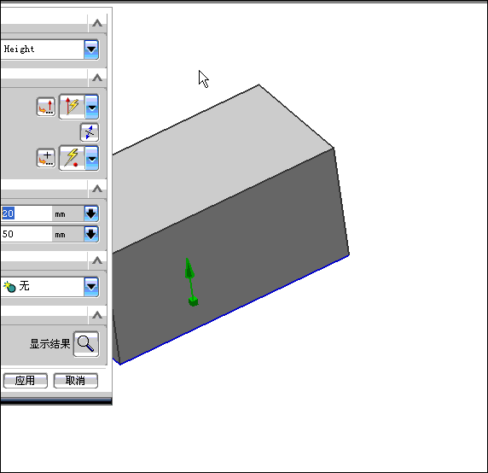Open the boolean 无 dropdown

coord(91,287)
